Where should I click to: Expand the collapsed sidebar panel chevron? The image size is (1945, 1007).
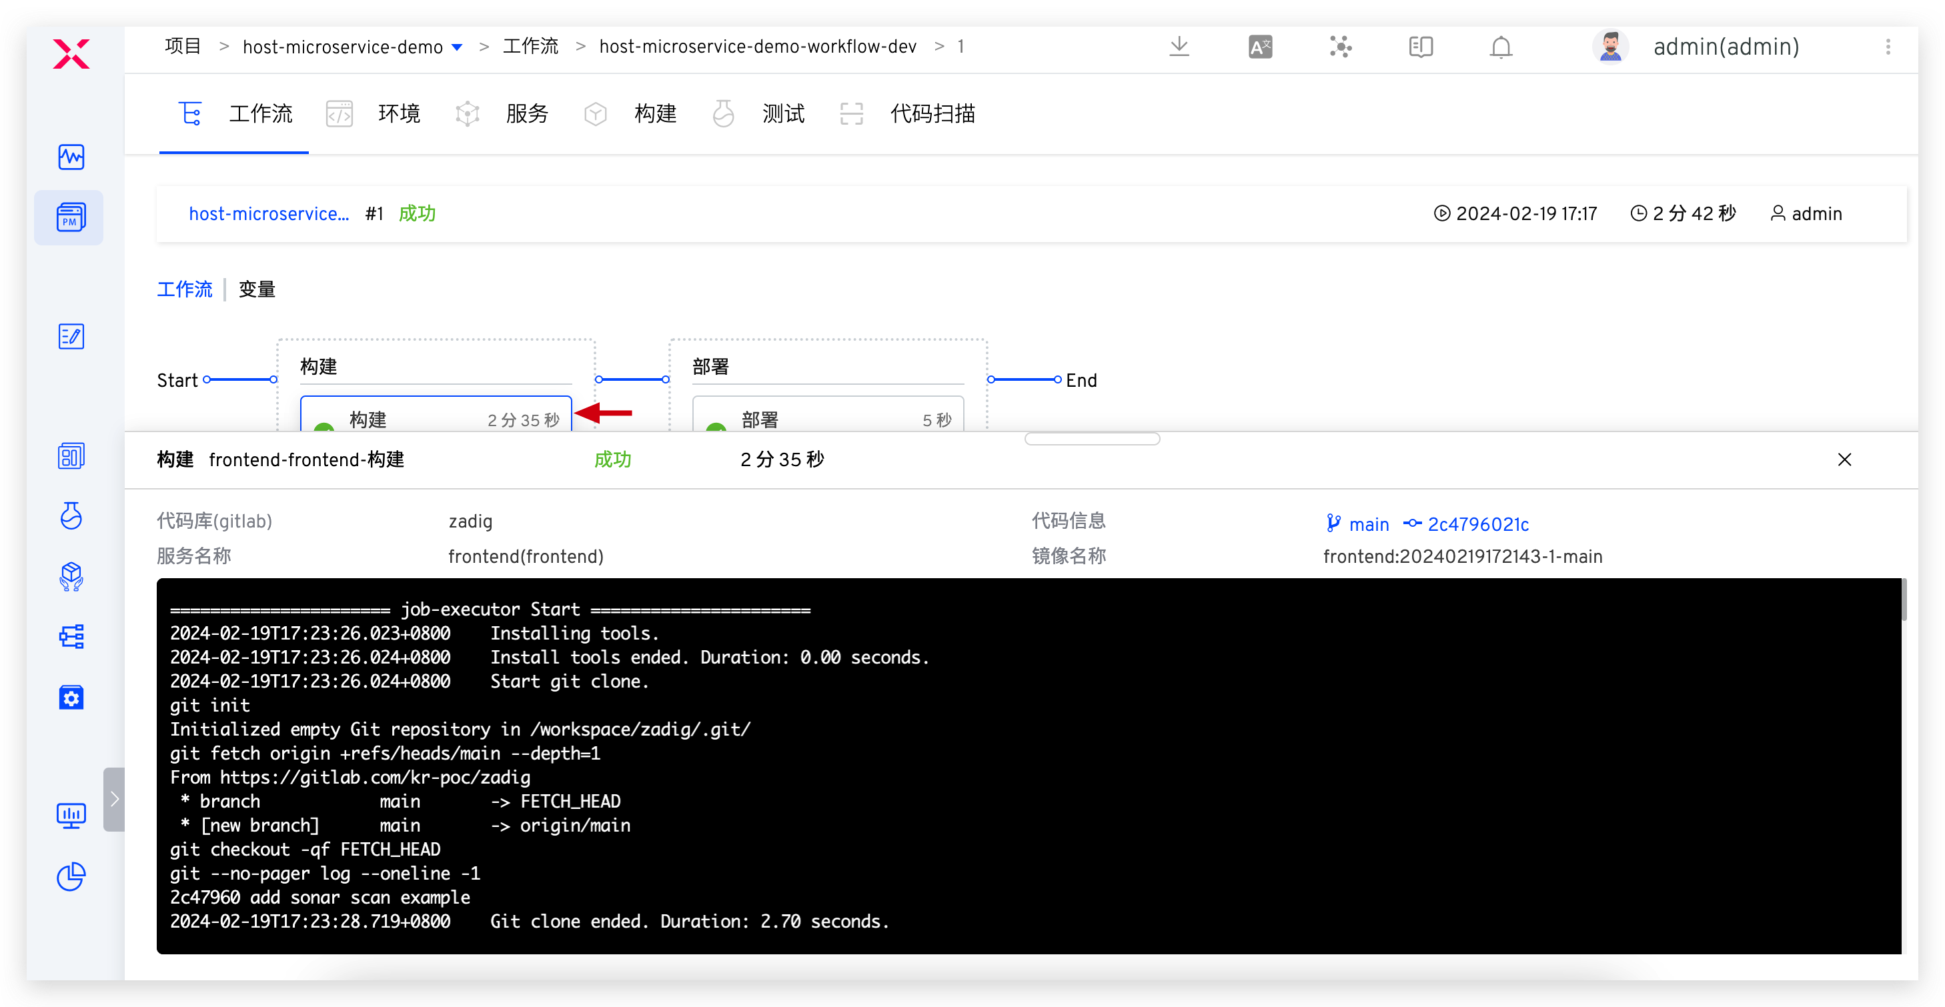(x=114, y=799)
